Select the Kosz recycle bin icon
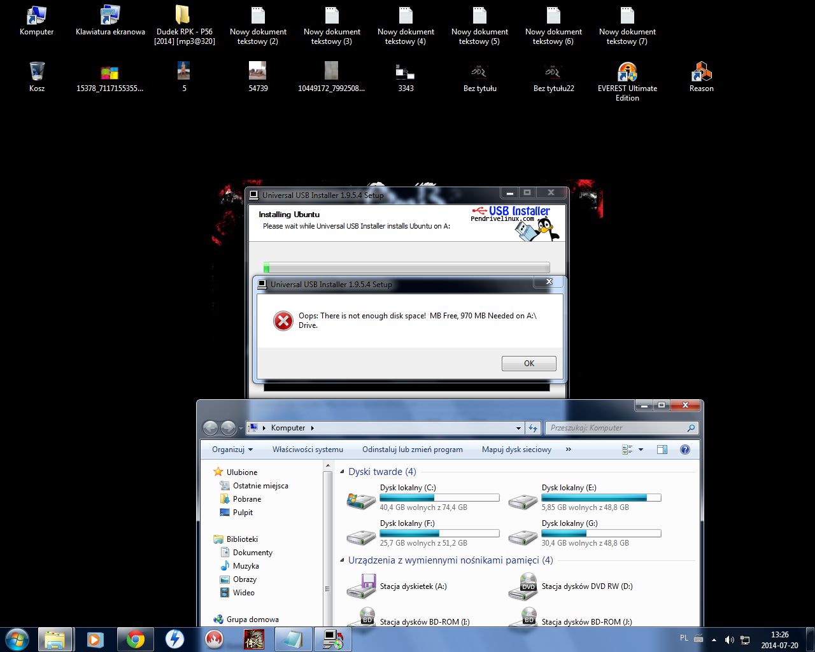 pyautogui.click(x=37, y=77)
